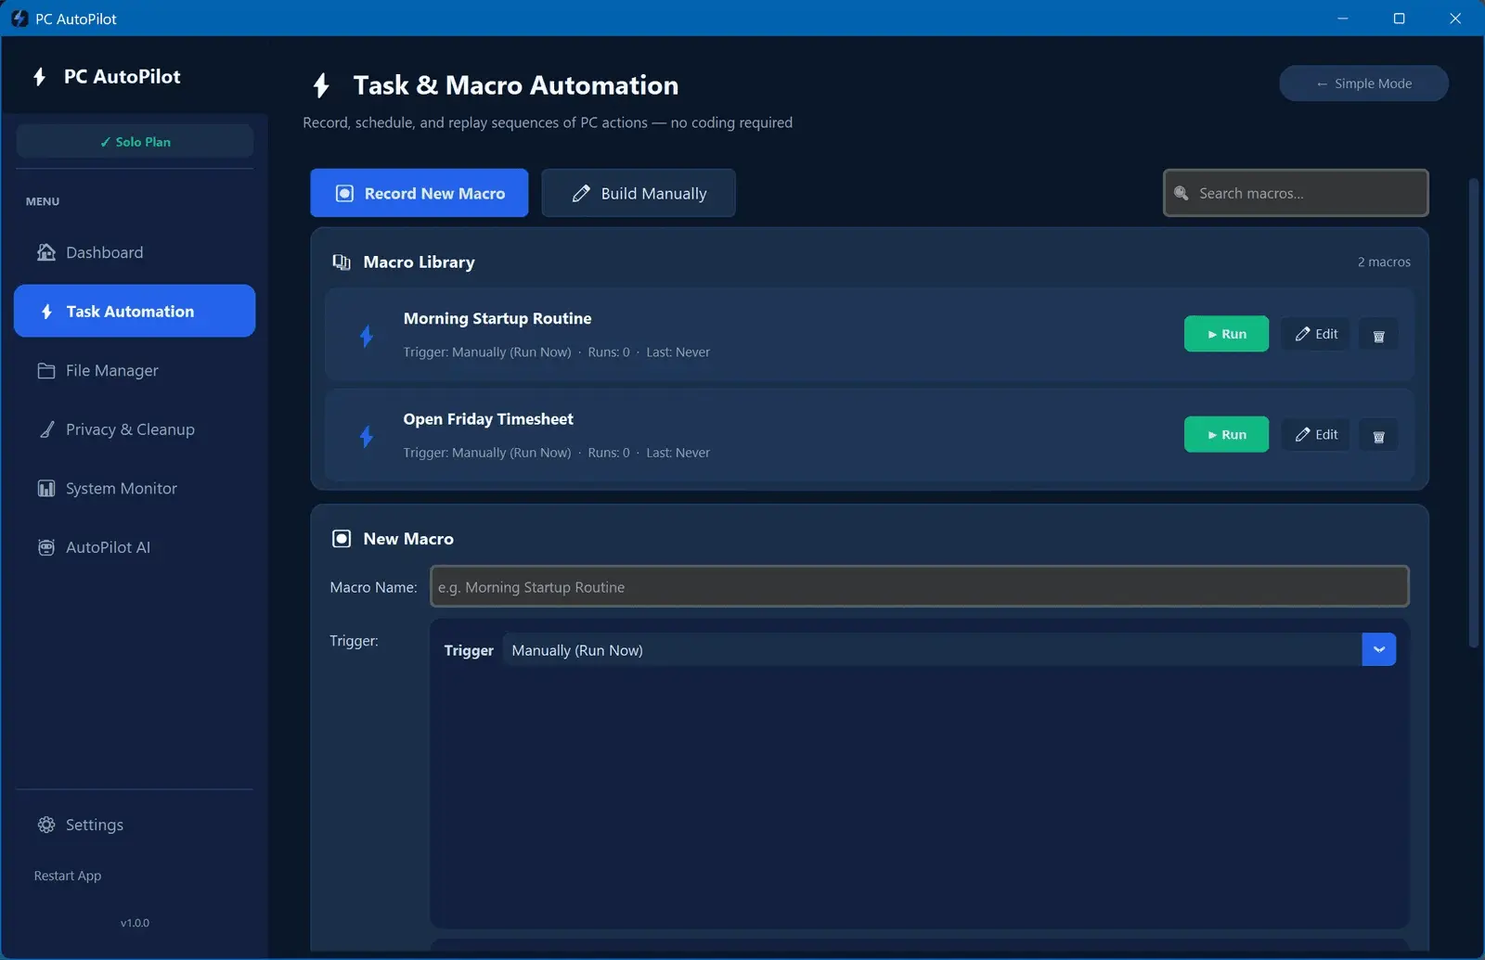Maximize the PC AutoPilot window
Viewport: 1485px width, 960px height.
[1399, 19]
